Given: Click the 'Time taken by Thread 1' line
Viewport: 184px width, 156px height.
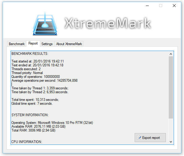Looking at the screenshot, I should click(40, 88).
